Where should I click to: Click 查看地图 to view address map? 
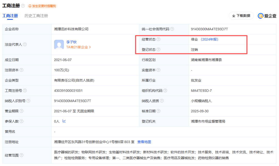tap(144, 142)
